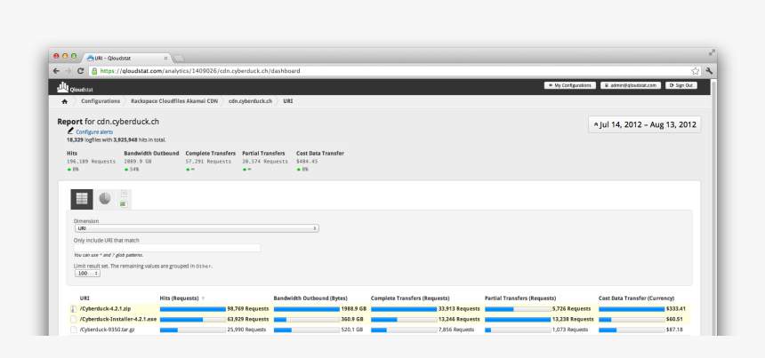Click the green SSL lock icon

(94, 71)
